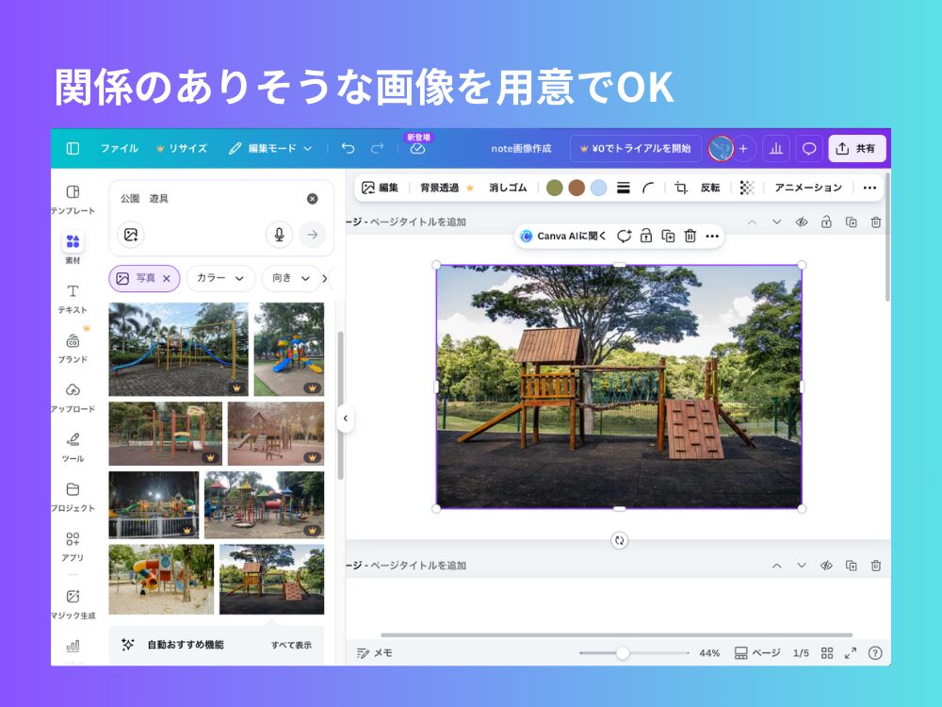
Task: Click the crop tool icon
Action: point(681,188)
